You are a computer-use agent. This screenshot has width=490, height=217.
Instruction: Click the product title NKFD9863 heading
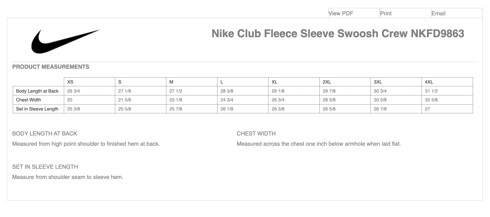pyautogui.click(x=338, y=34)
